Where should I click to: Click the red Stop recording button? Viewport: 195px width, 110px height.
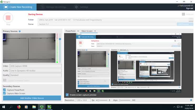(8, 18)
